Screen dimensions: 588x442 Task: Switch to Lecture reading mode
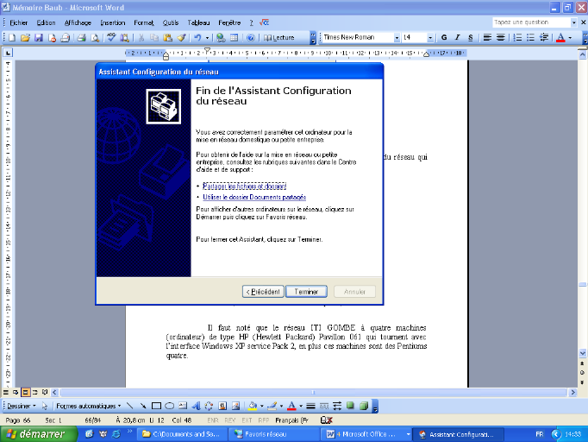(x=279, y=38)
